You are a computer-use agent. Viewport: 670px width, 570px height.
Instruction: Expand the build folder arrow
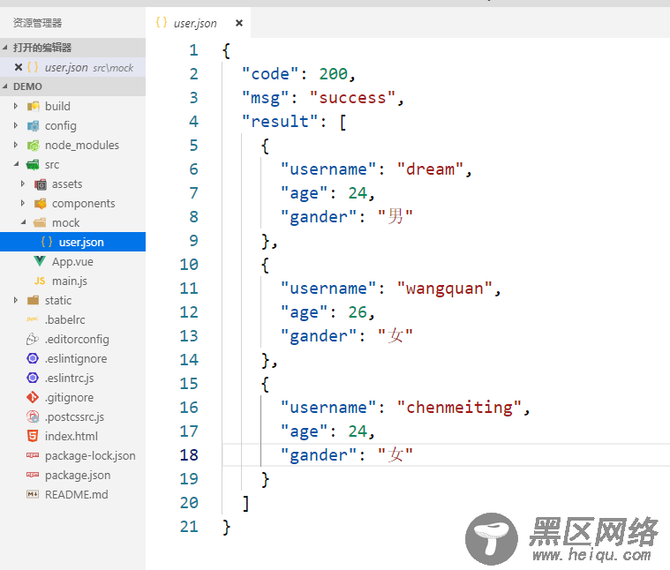coord(16,106)
